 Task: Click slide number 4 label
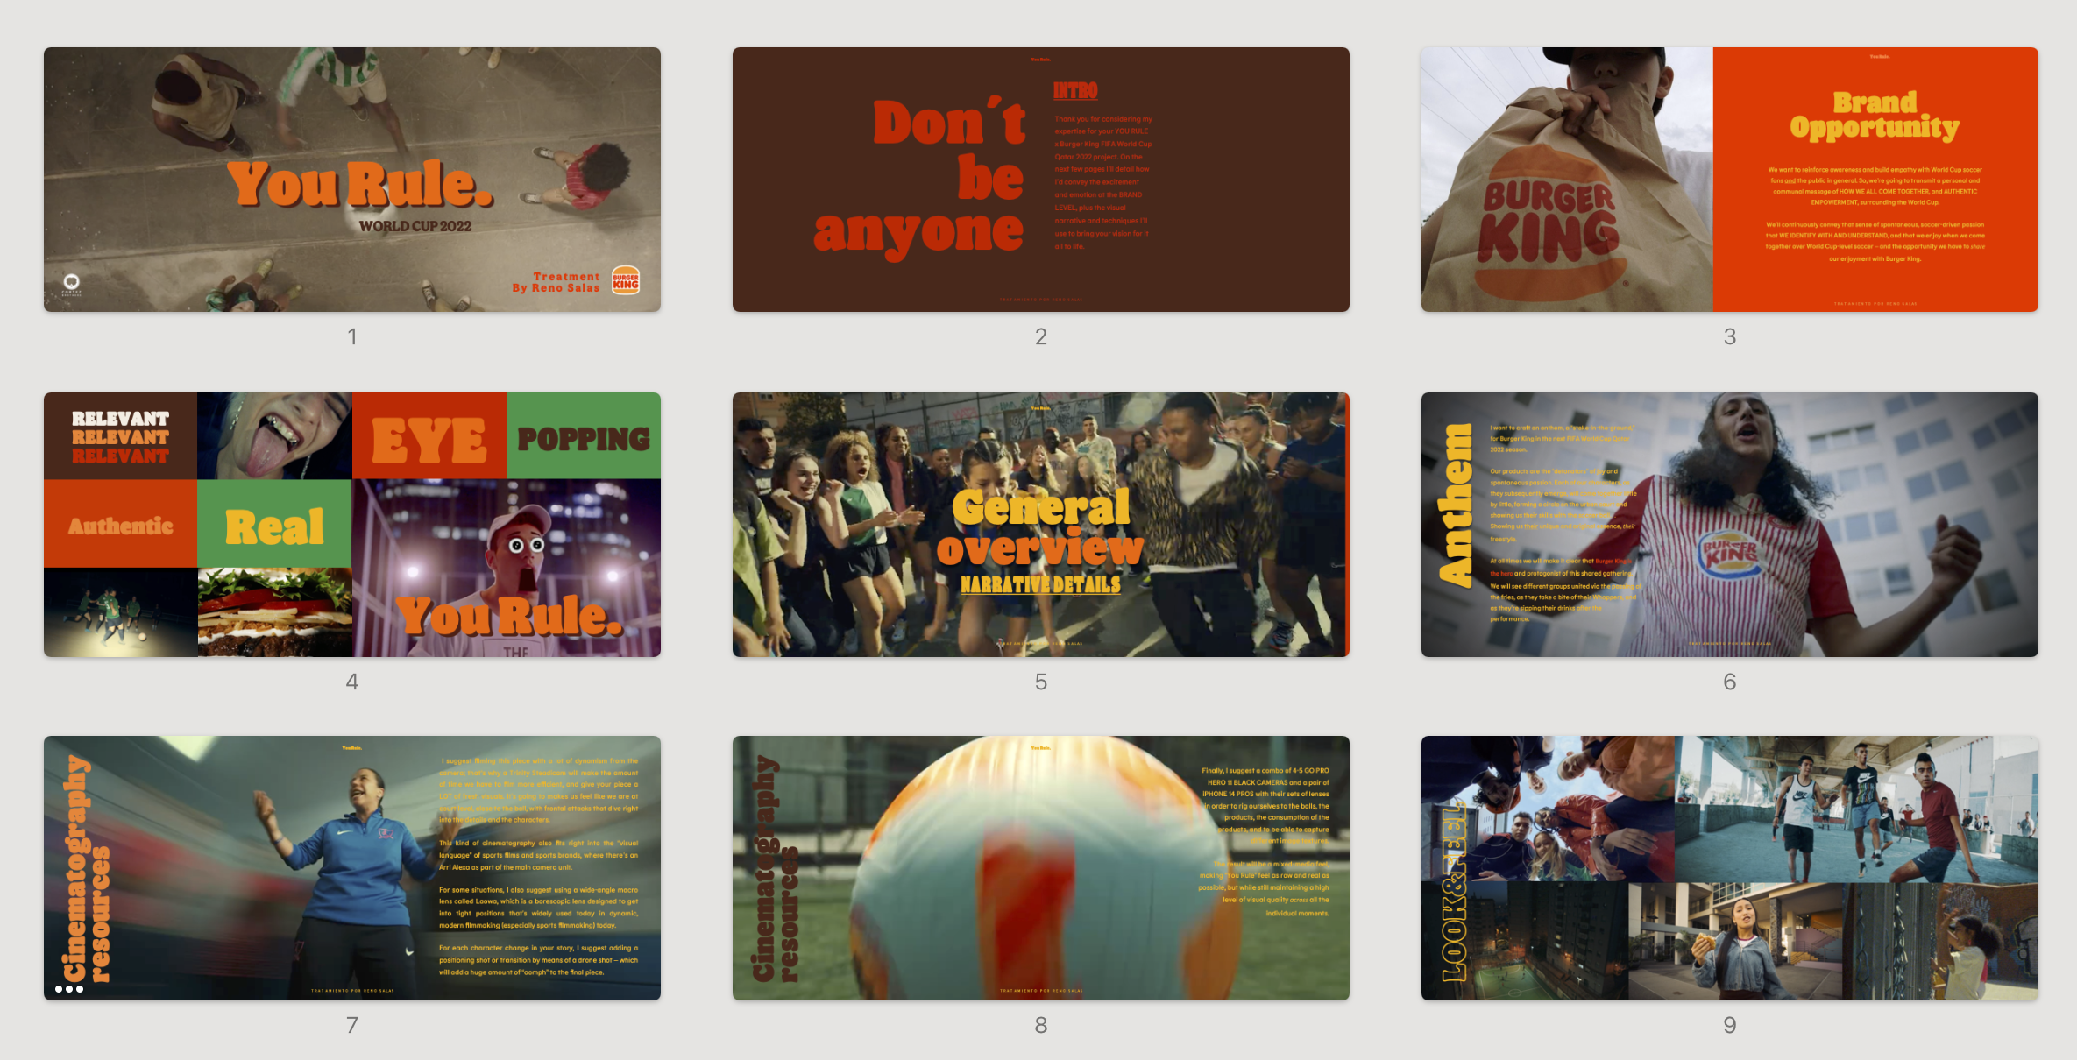pos(352,682)
